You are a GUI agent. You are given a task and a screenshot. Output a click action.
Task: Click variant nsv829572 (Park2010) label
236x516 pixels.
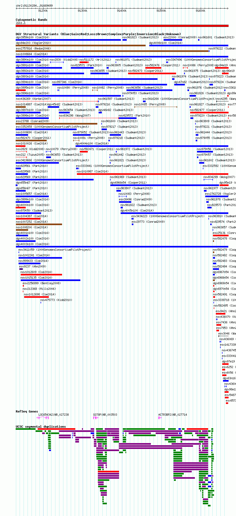134,115
